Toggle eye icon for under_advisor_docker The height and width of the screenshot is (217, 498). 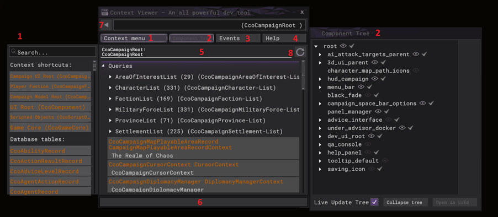pos(402,128)
